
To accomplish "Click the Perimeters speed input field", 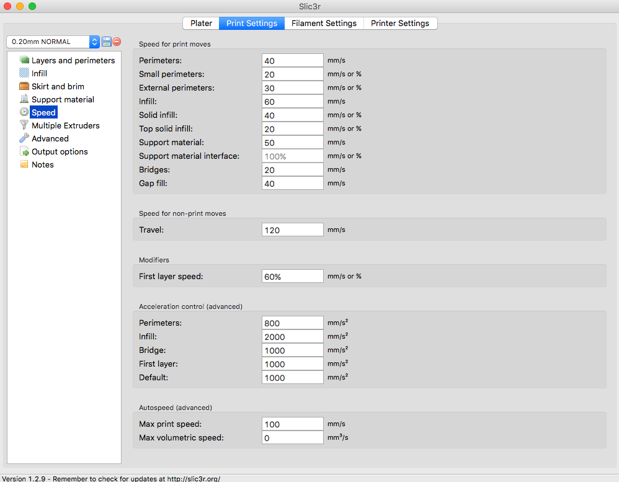I will 292,60.
